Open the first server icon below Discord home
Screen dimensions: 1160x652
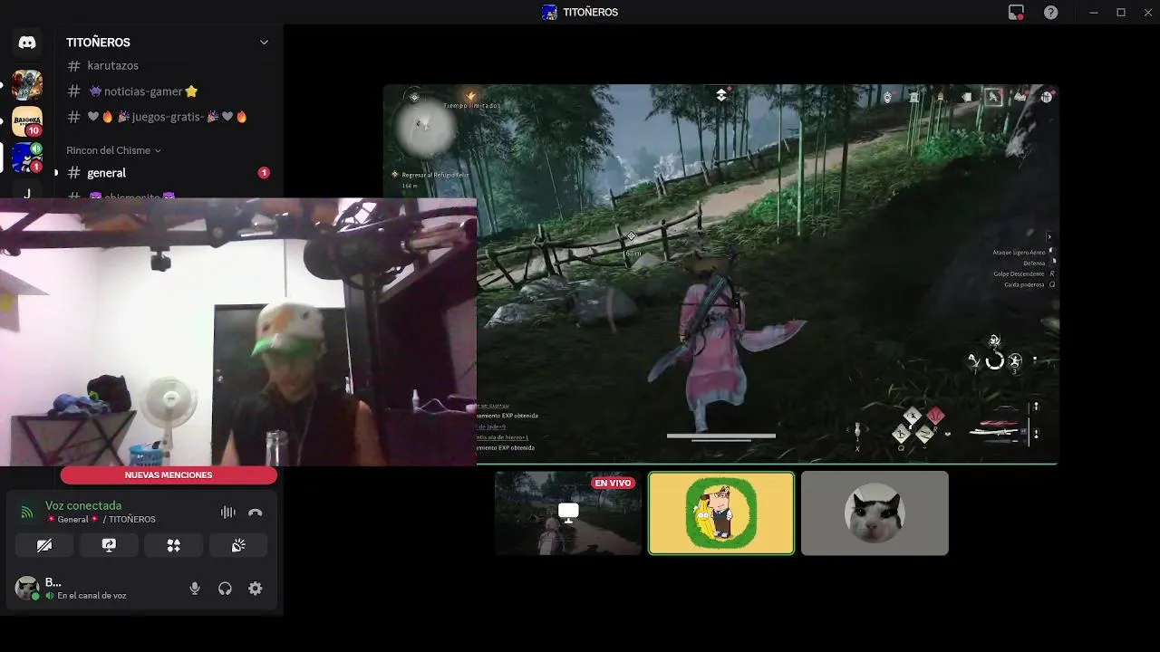(27, 84)
